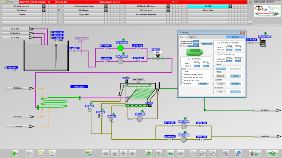Viewport: 282px width, 158px height.
Task: Expand dropdown arrow beside 03-Bilogical Process
Action: [167, 7]
